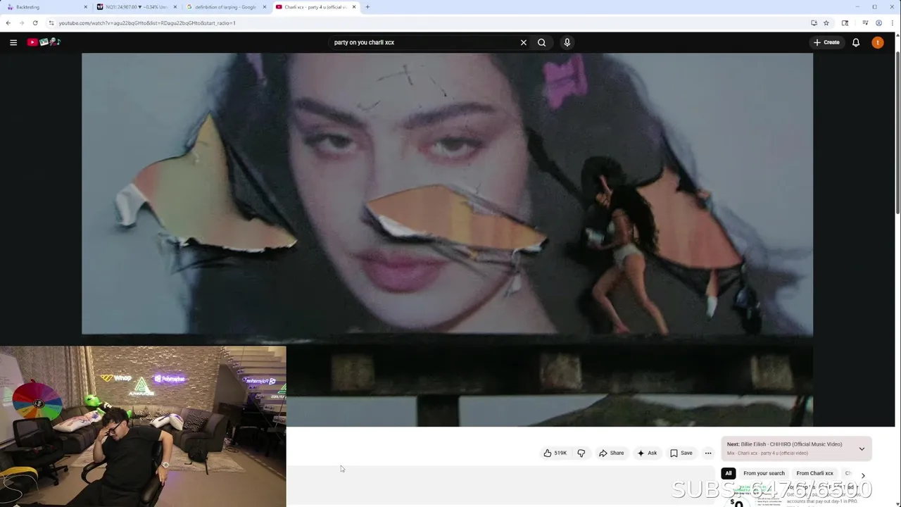Screen dimensions: 901x507
Task: Switch to the definition of larping Google tab
Action: [x=225, y=7]
